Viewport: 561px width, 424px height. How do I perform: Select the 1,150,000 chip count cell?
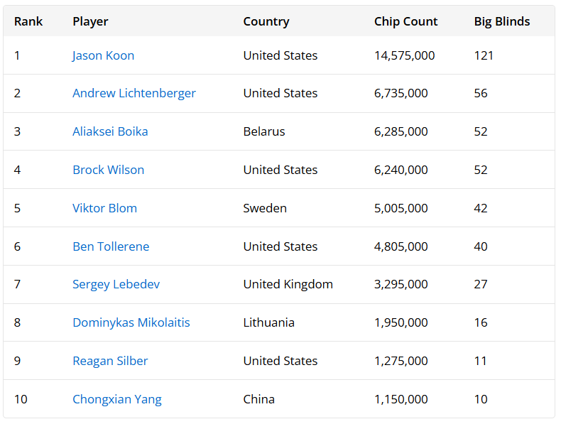(401, 399)
